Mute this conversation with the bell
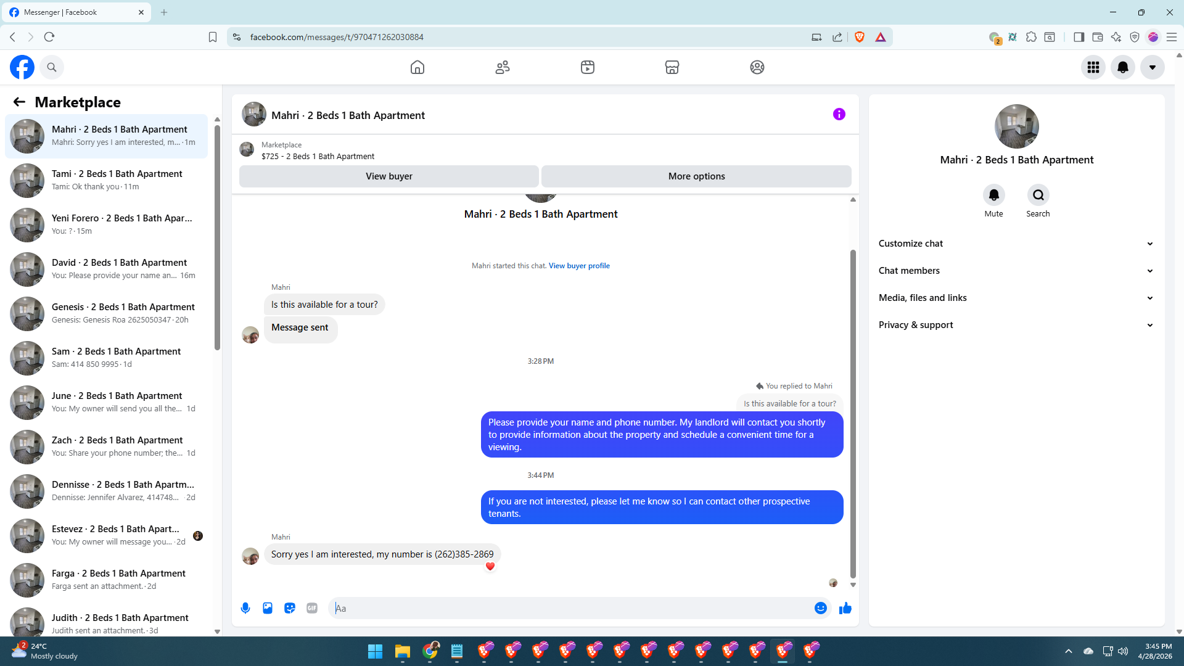 coord(993,195)
